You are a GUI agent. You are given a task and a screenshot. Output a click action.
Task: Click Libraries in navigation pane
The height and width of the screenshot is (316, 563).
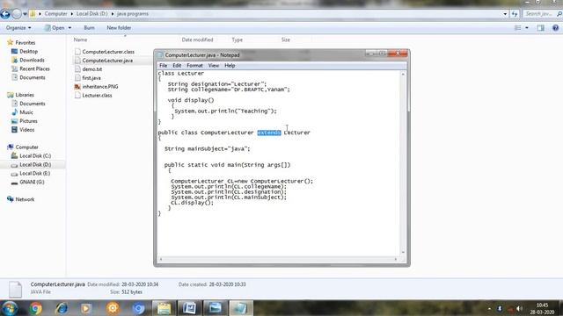(25, 95)
